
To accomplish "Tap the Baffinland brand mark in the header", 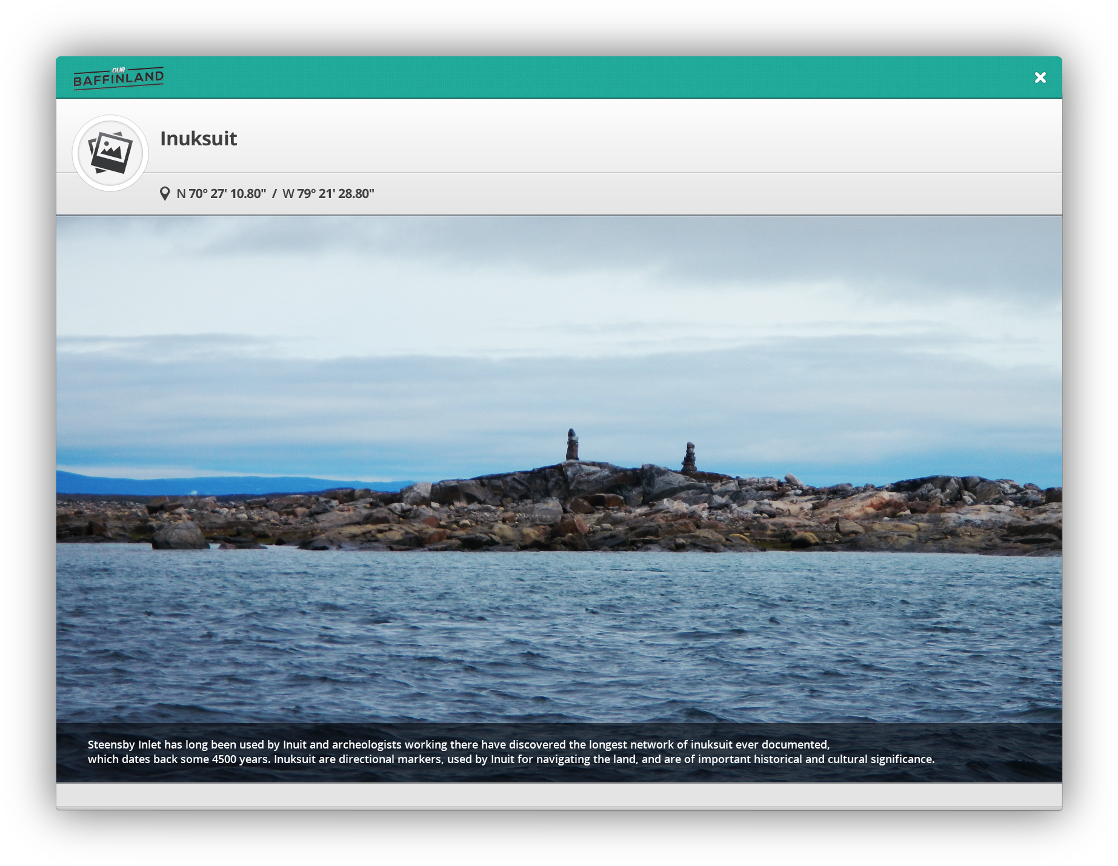I will point(119,77).
